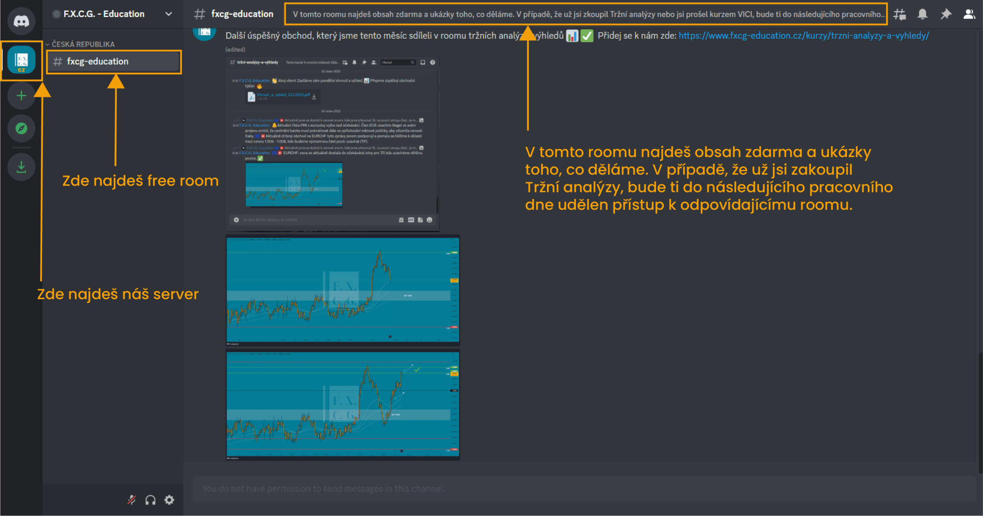Open Explore Discoverable Servers compass icon
The image size is (983, 516).
point(21,128)
